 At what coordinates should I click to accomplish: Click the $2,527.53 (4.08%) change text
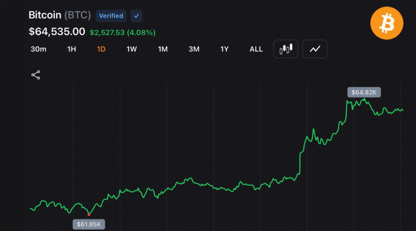pyautogui.click(x=123, y=33)
